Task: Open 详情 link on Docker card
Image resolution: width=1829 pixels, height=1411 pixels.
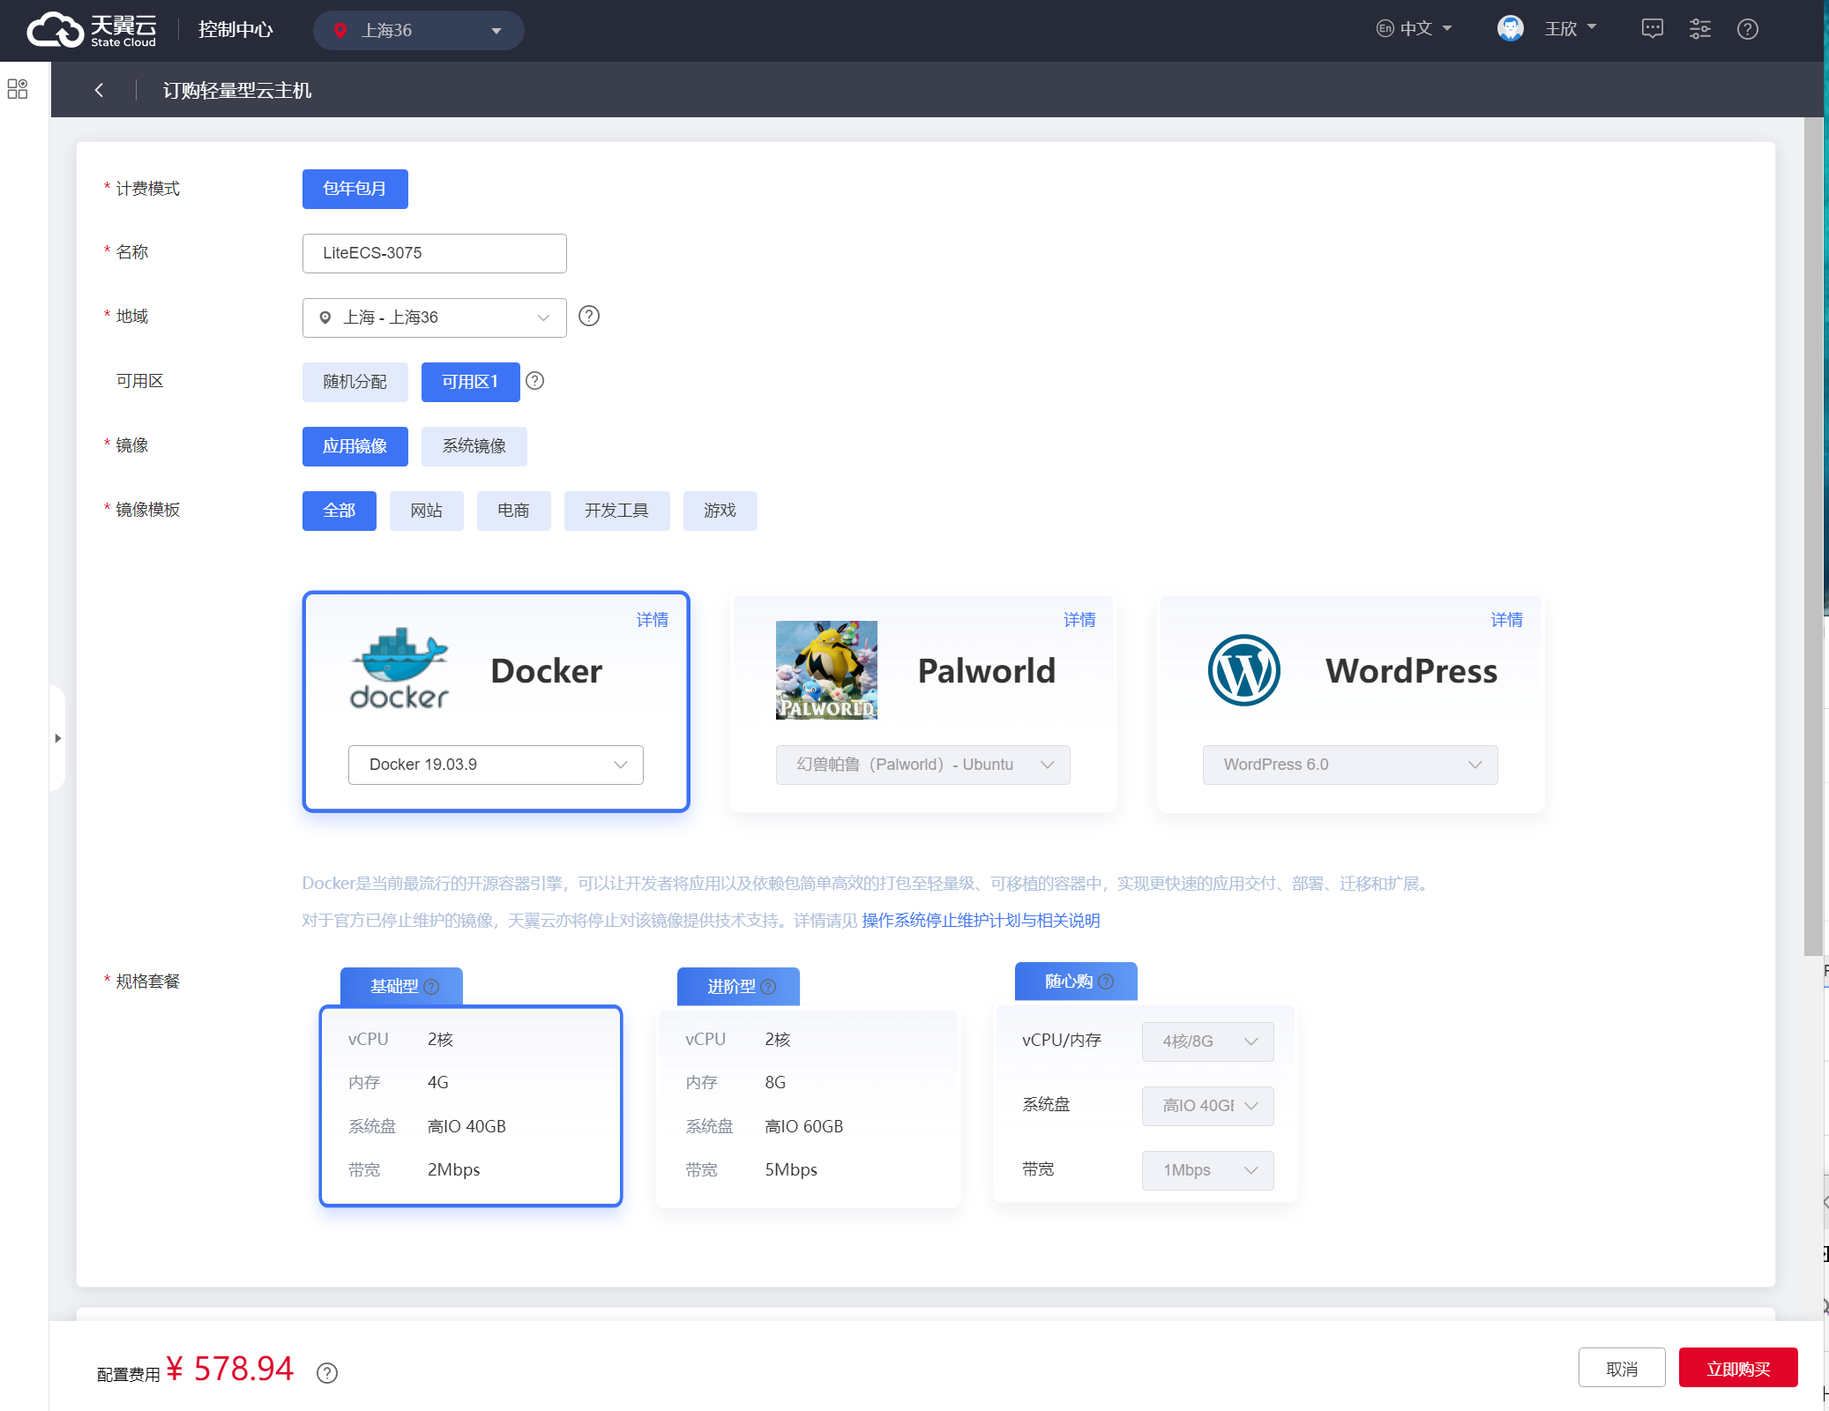Action: (x=653, y=620)
